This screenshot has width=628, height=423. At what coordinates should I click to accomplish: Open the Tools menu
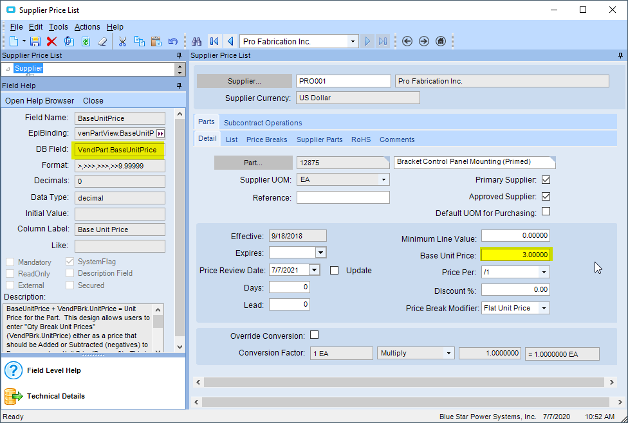coord(59,27)
